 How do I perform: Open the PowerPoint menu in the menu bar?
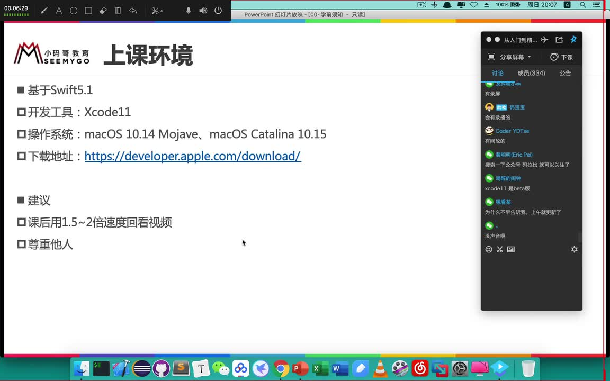[x=259, y=14]
